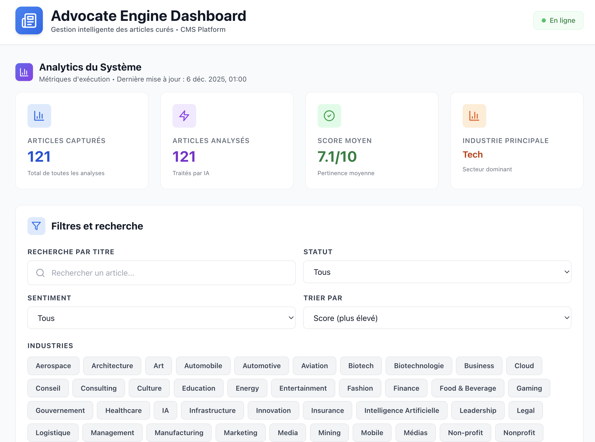Open the Sentiment dropdown
595x442 pixels.
(x=161, y=318)
